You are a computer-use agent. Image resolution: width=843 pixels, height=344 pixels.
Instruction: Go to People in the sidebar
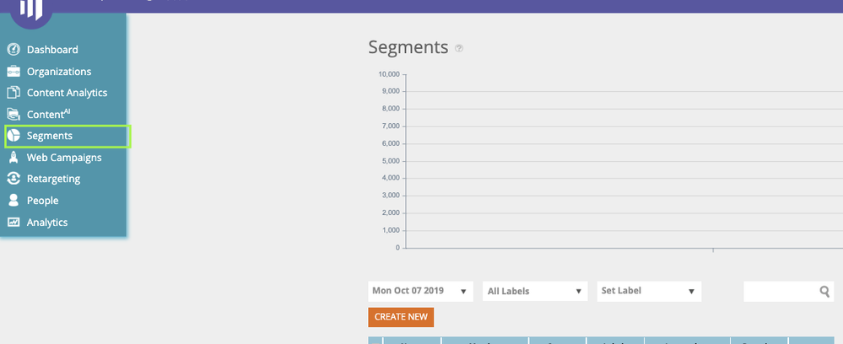(x=43, y=201)
